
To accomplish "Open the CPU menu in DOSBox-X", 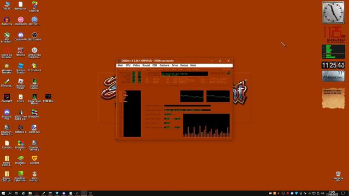I will 128,65.
